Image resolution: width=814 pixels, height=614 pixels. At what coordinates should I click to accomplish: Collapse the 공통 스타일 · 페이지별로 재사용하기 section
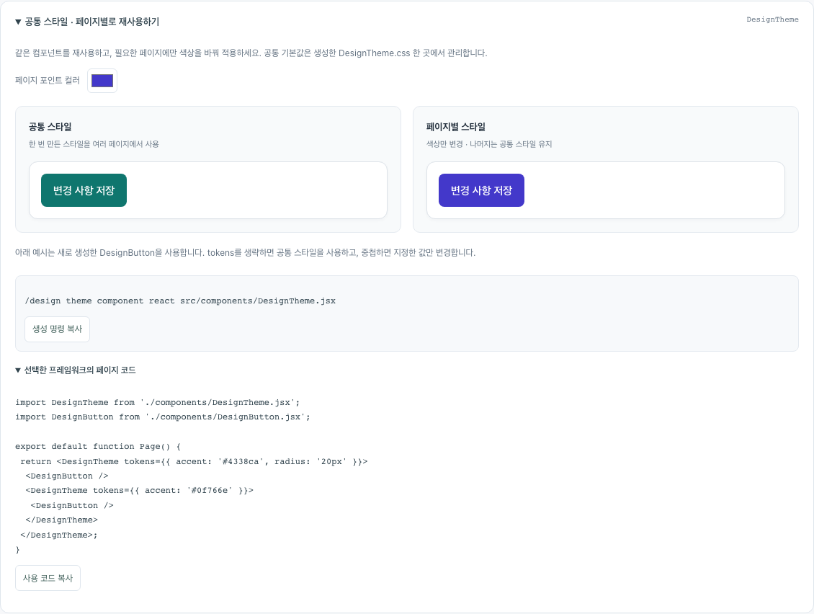[87, 22]
